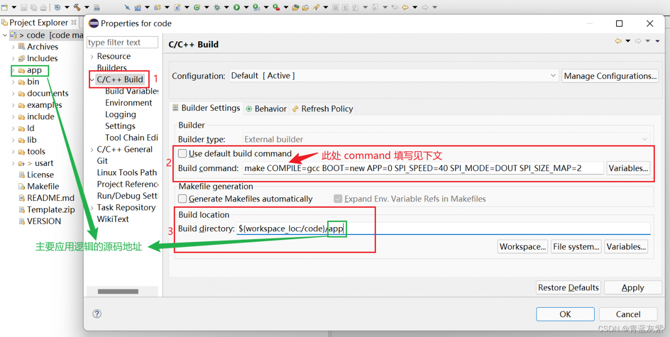Click into the type filter text field
The width and height of the screenshot is (670, 337).
122,42
